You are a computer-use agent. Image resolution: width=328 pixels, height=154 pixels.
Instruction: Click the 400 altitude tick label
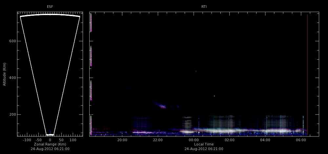(x=12, y=78)
